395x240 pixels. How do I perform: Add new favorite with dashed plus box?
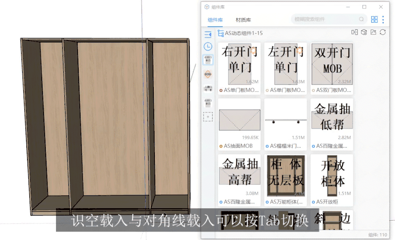[x=208, y=117]
